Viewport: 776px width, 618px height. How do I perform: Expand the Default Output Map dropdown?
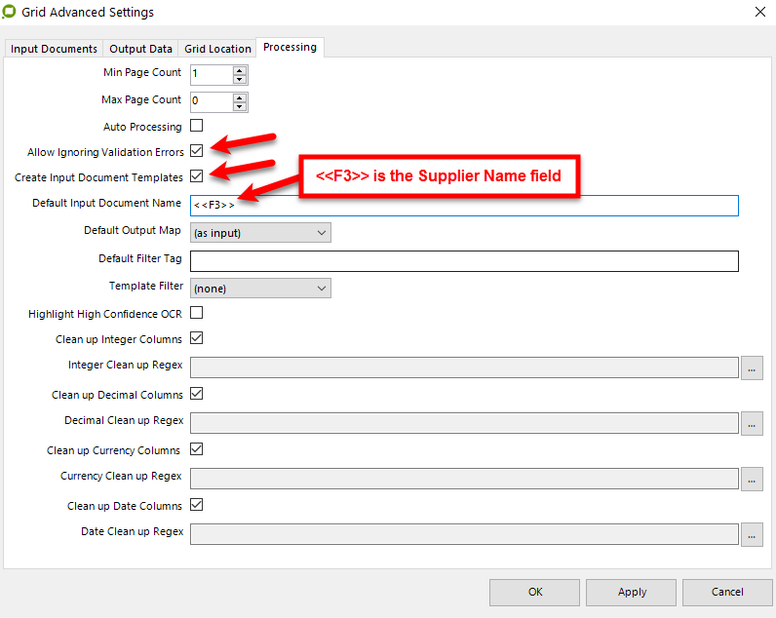(260, 233)
